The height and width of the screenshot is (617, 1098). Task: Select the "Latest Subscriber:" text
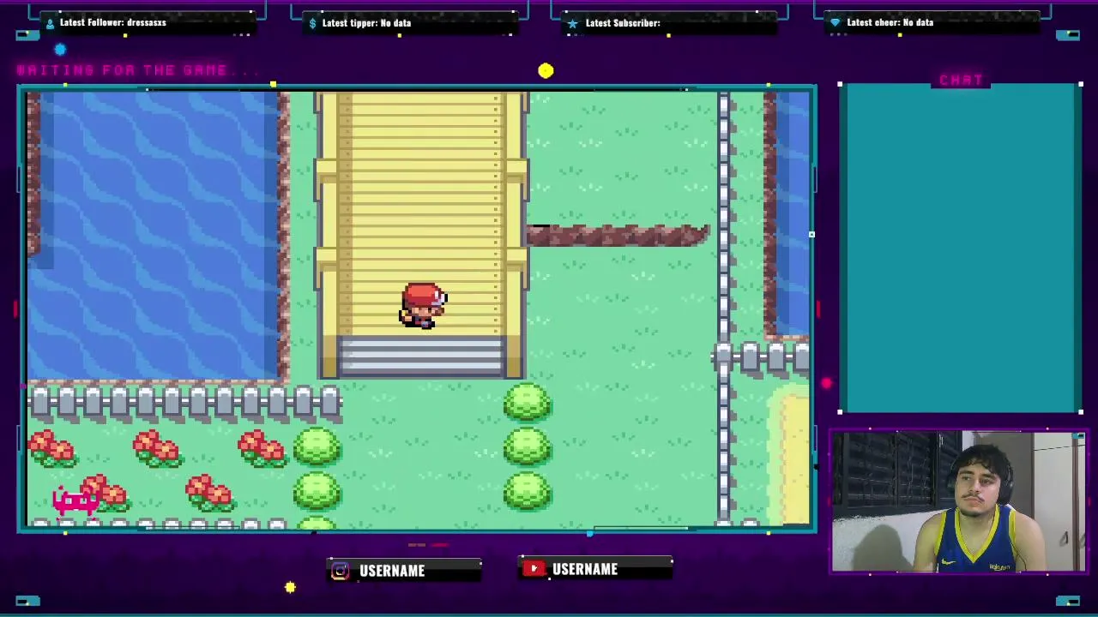click(x=623, y=23)
